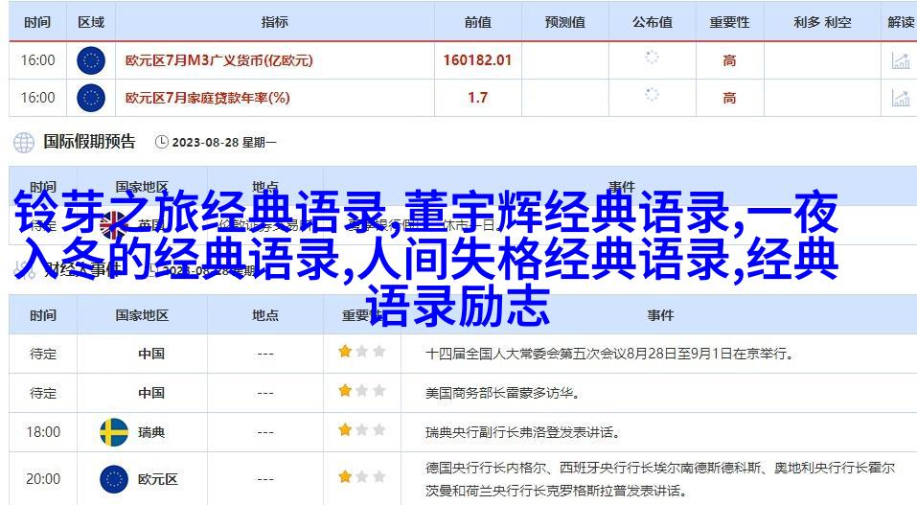Open the 欧元区7月家庭贷款年率(%) indicator link
The width and height of the screenshot is (917, 505).
click(x=208, y=97)
